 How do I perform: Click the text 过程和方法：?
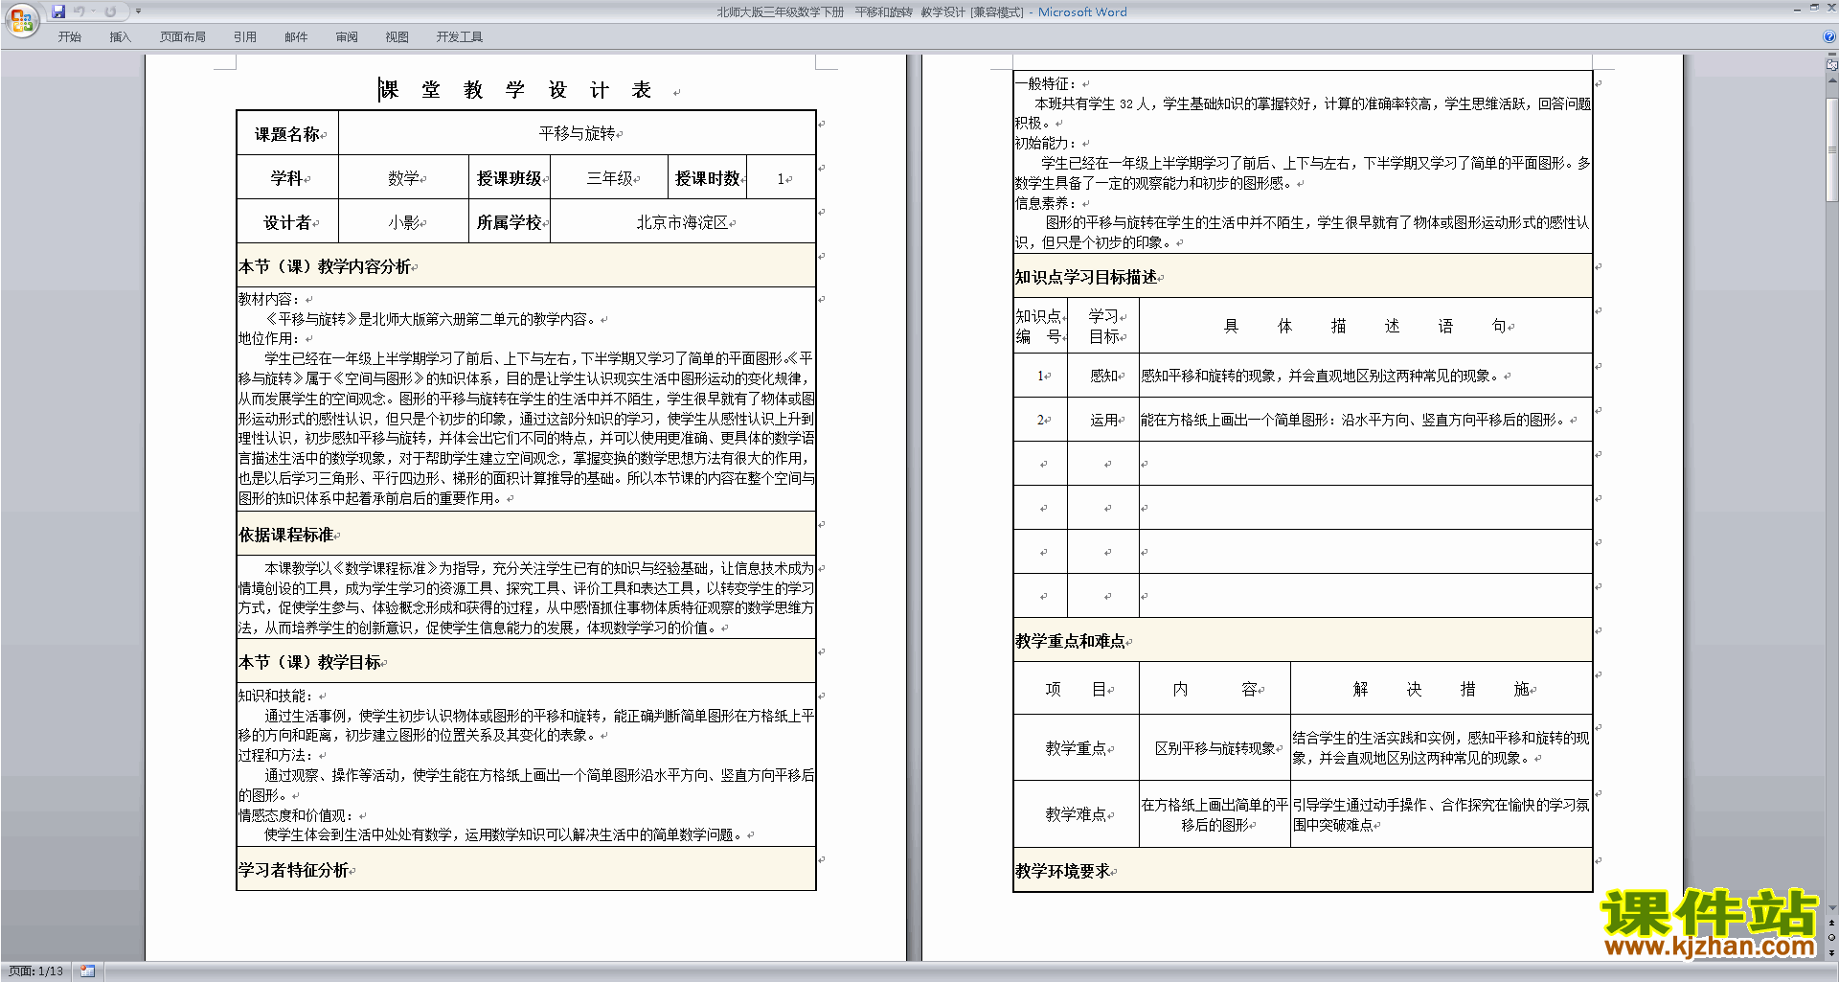(277, 755)
